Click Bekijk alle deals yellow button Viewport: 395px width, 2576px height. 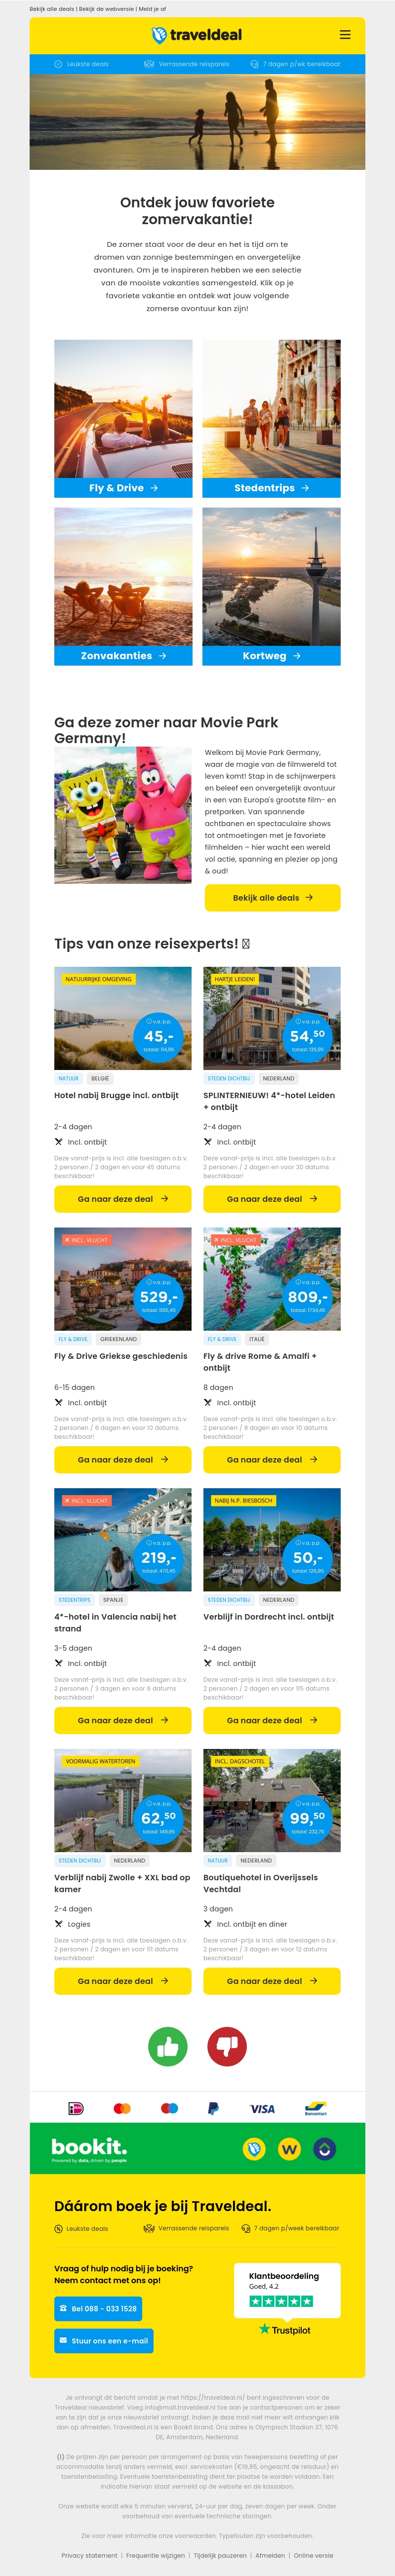pyautogui.click(x=272, y=897)
